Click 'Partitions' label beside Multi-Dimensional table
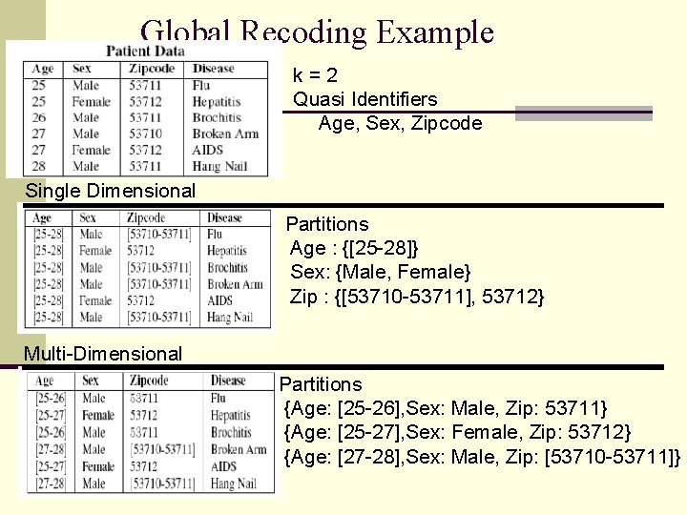The width and height of the screenshot is (687, 515). [321, 384]
